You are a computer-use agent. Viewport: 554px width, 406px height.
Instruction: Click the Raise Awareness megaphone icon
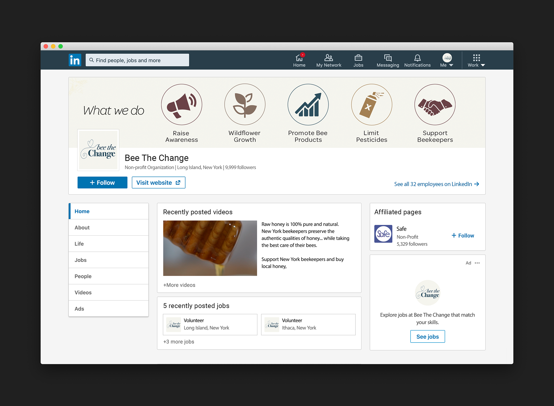[181, 104]
